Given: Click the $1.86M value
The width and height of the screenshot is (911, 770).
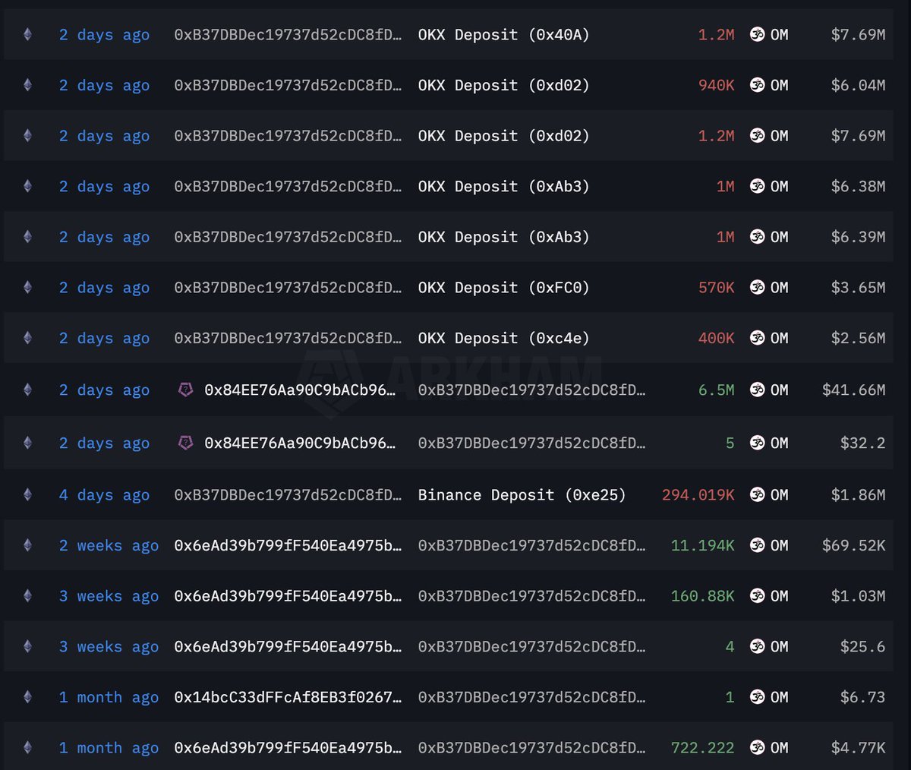Looking at the screenshot, I should point(858,494).
